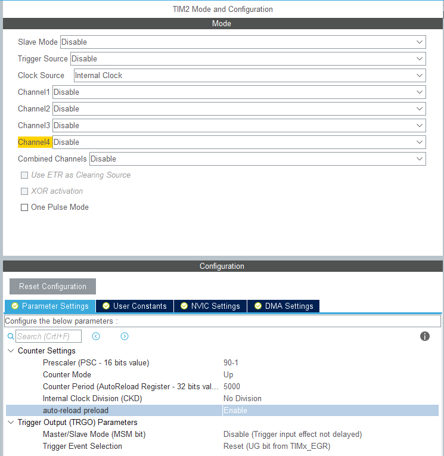Select Trigger Event Selection Reset value

click(277, 446)
